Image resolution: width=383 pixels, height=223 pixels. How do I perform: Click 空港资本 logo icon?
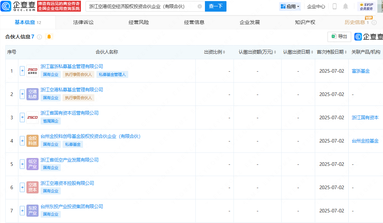33,187
